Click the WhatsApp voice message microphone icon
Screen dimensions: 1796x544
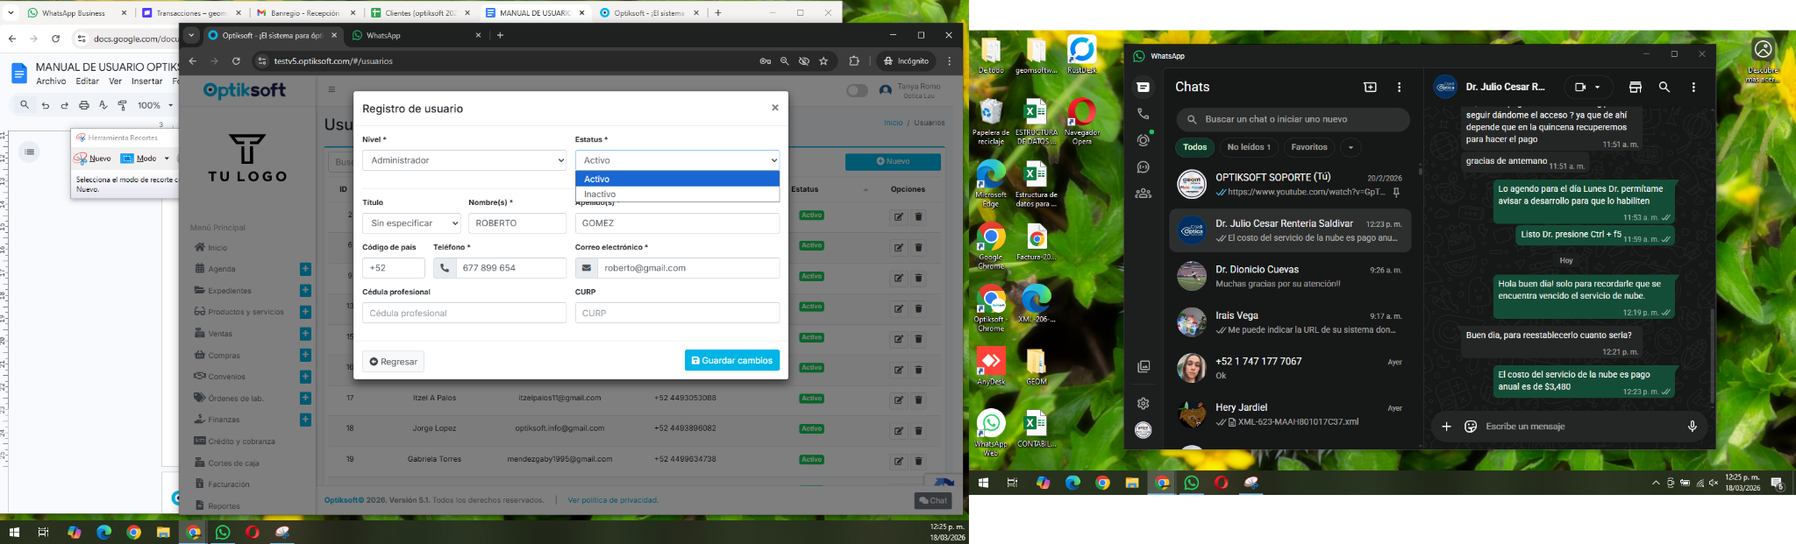1692,427
